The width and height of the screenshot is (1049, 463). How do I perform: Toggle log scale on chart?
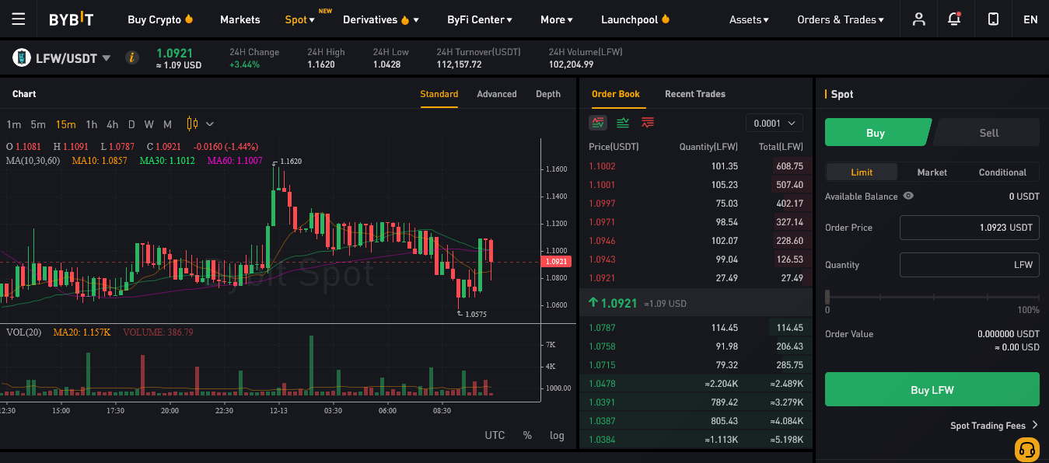[557, 435]
